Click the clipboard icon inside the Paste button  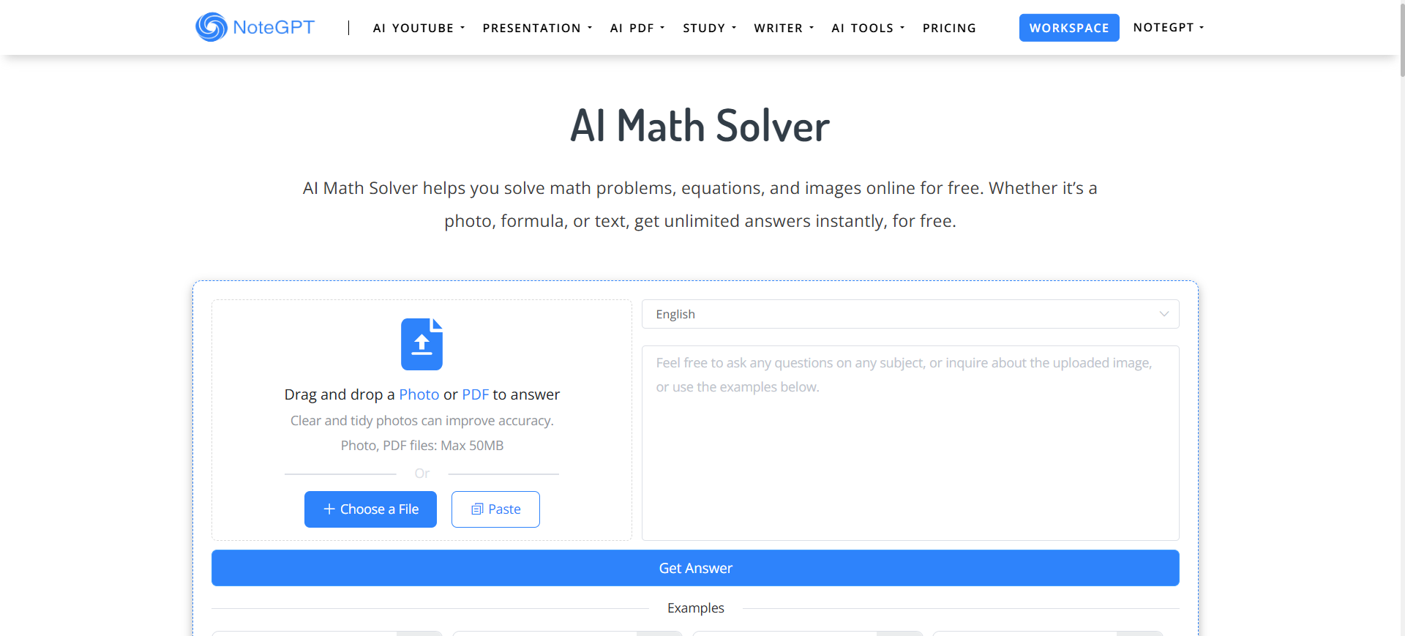477,509
